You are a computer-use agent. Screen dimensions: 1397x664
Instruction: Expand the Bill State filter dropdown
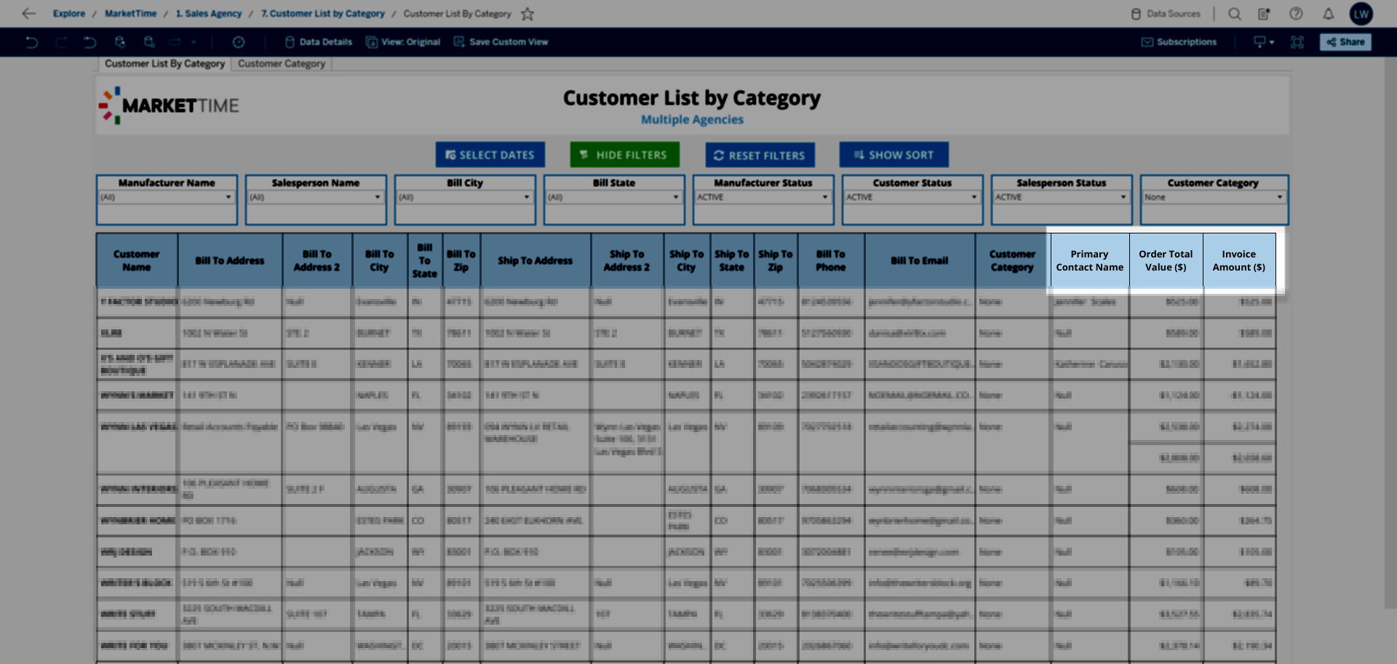(x=614, y=197)
